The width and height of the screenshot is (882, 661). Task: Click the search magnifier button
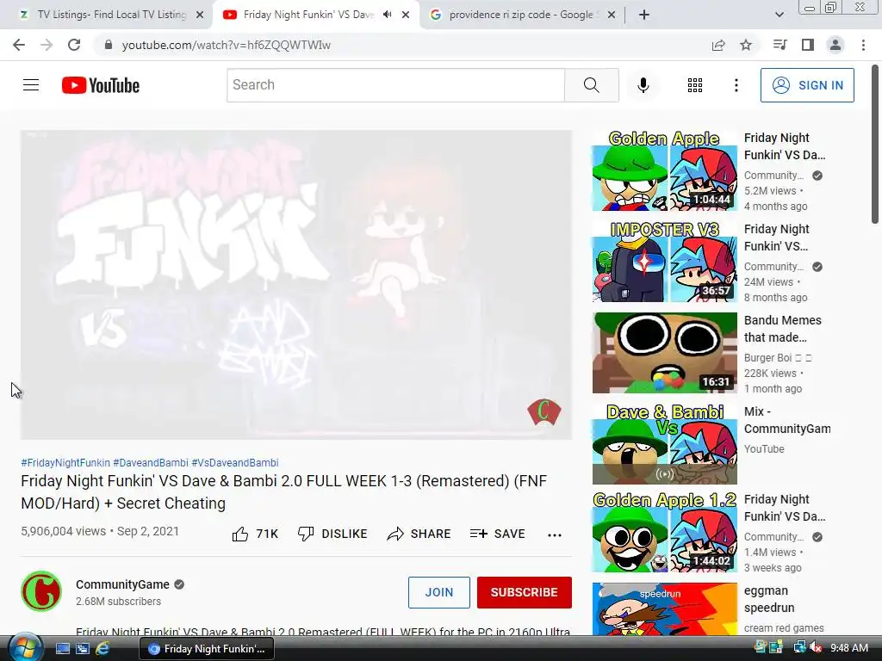pos(591,85)
